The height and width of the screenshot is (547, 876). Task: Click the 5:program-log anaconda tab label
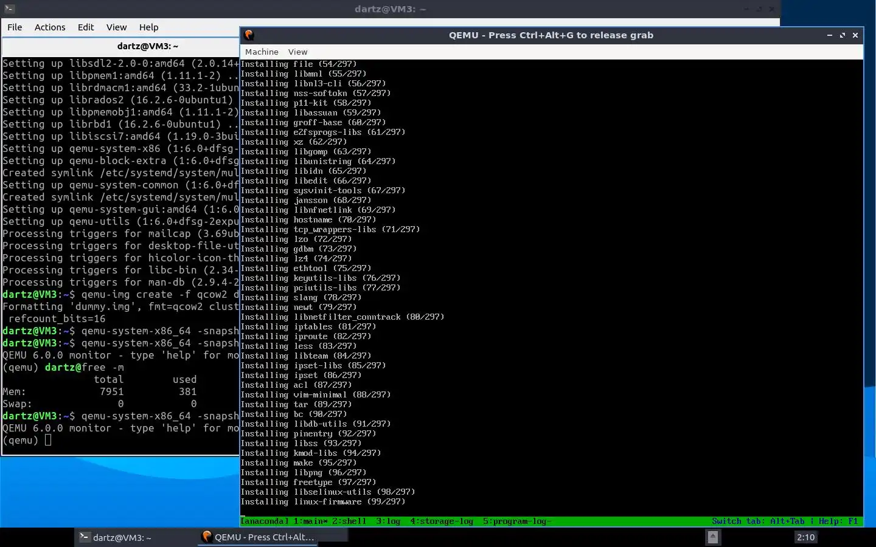(x=517, y=521)
